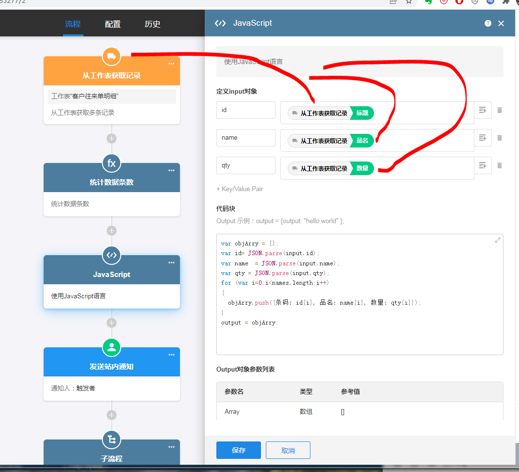Click the truck icon on 从工作表获取记录 node
The width and height of the screenshot is (519, 472).
click(112, 56)
